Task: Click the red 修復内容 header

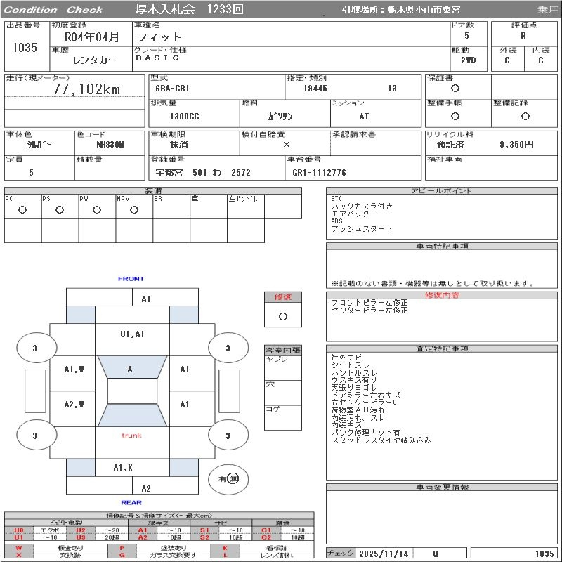Action: coord(440,296)
